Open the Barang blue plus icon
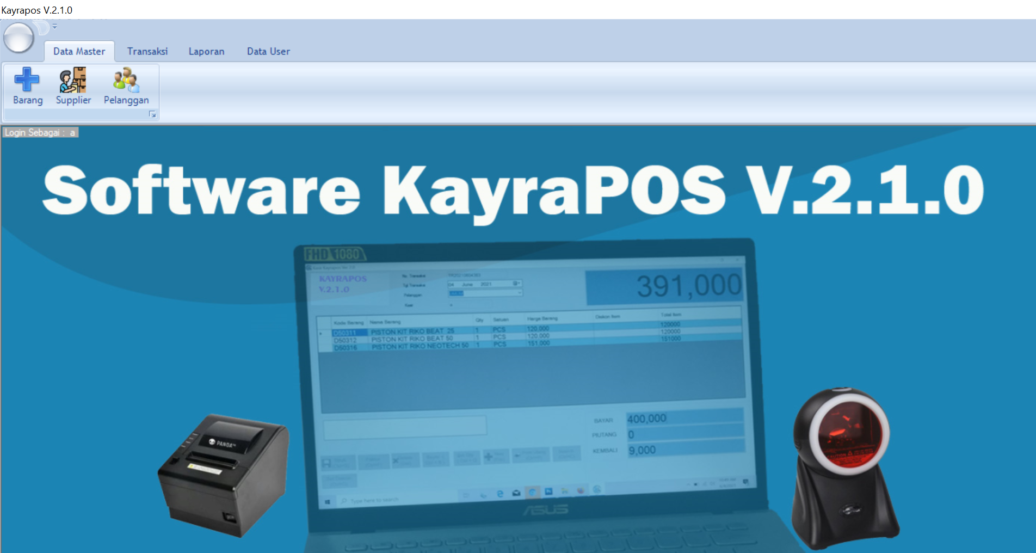 pos(27,81)
